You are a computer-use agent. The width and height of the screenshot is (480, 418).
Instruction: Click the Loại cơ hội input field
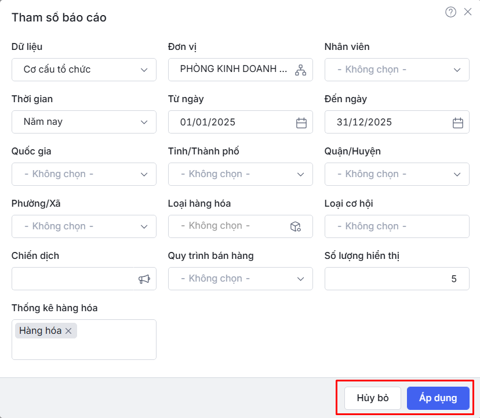coord(397,226)
